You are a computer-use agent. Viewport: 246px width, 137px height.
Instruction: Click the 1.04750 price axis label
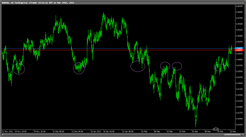(239, 42)
